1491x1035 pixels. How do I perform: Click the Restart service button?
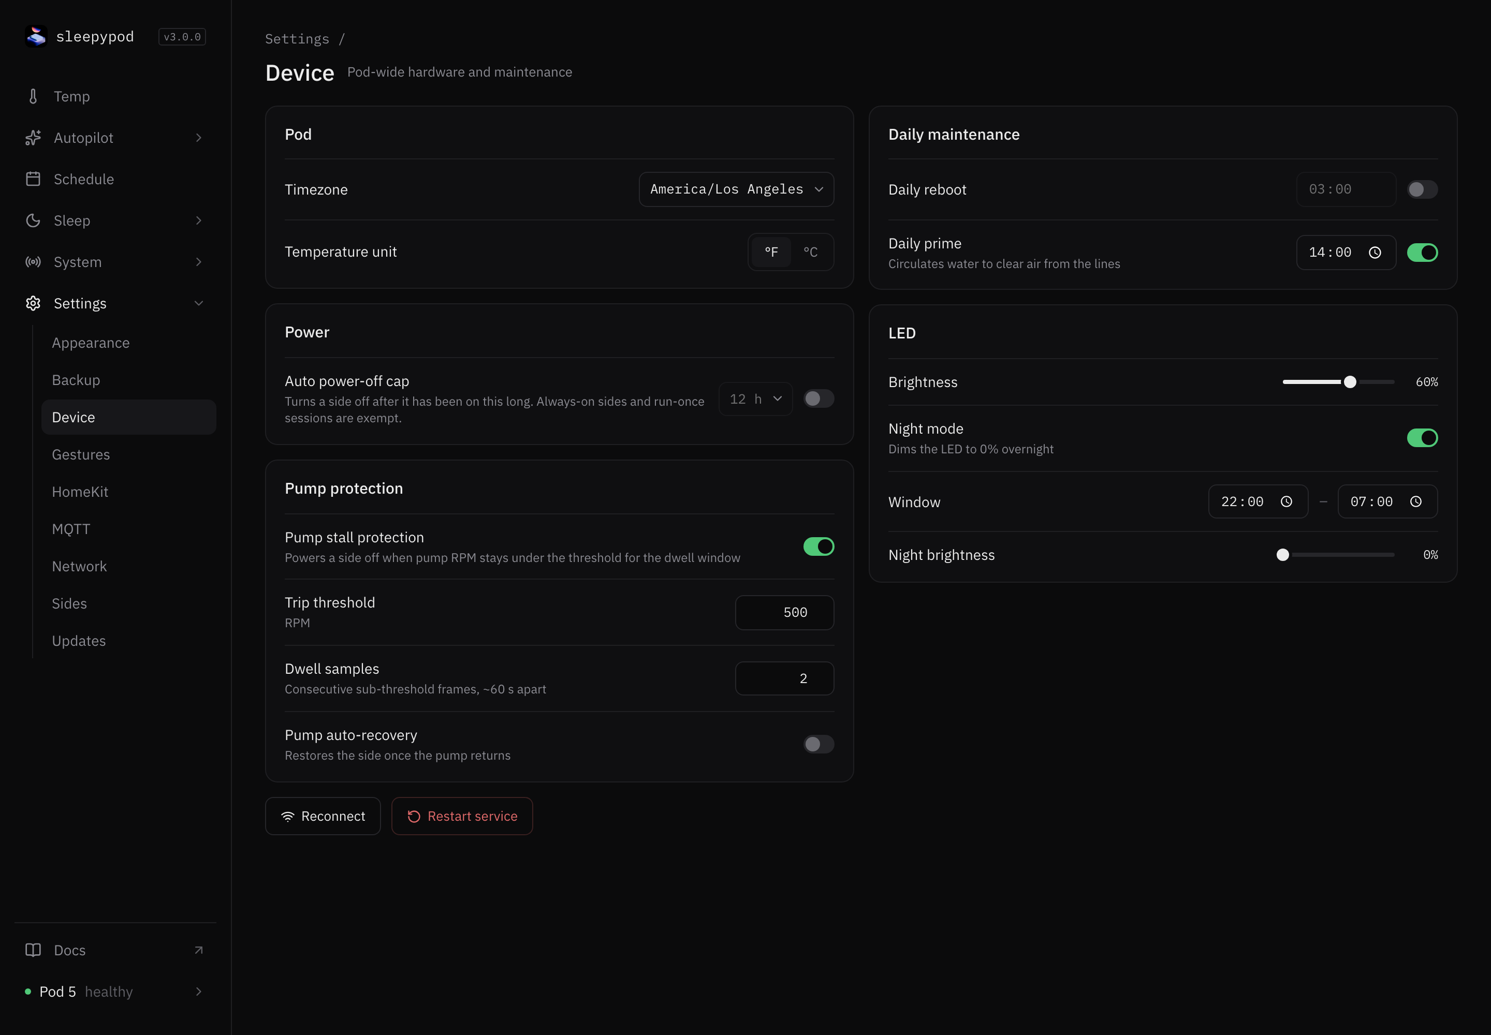pos(462,817)
